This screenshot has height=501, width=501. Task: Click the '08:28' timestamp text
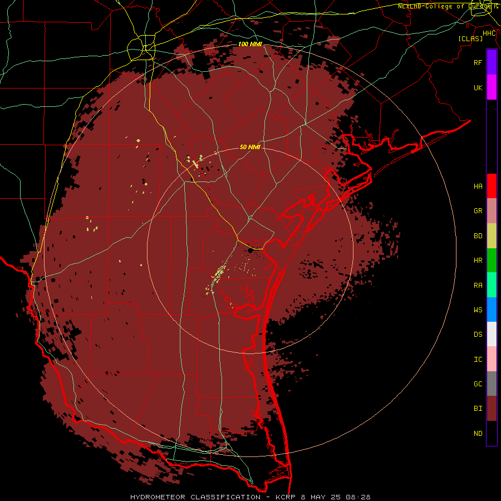[x=358, y=497]
